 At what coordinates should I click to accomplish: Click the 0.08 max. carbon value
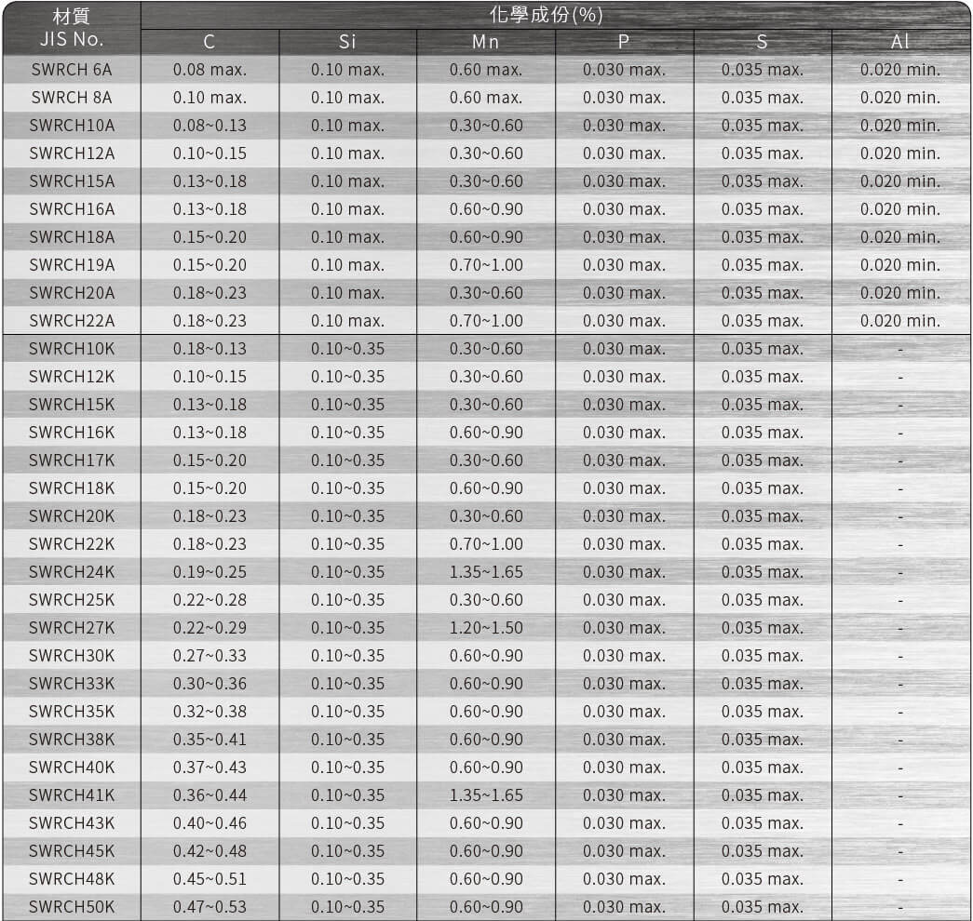coord(209,70)
